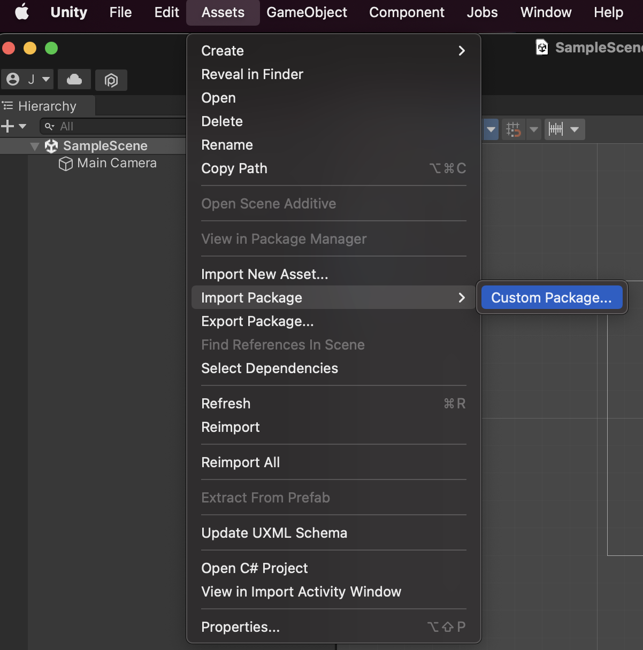Click the SampleScene file icon in the title bar
This screenshot has width=643, height=650.
pos(542,48)
